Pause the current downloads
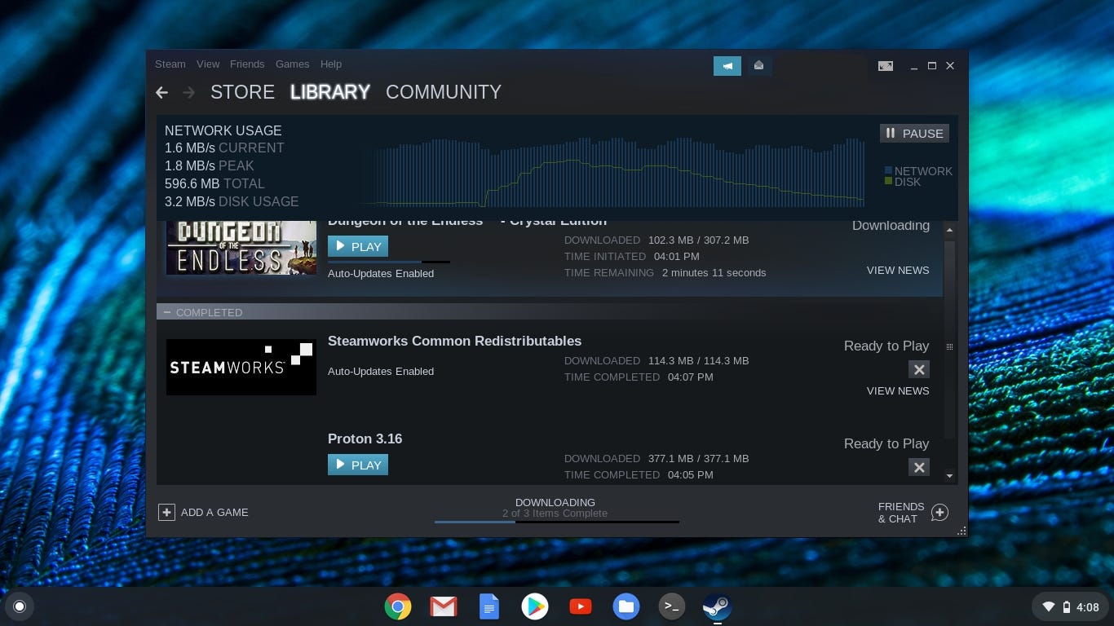 [x=914, y=133]
